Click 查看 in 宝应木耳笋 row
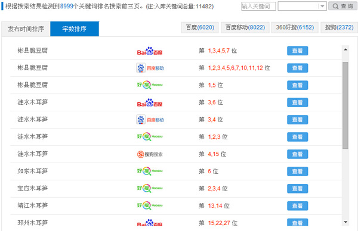Screen dimensions: 358x231 point(298,189)
